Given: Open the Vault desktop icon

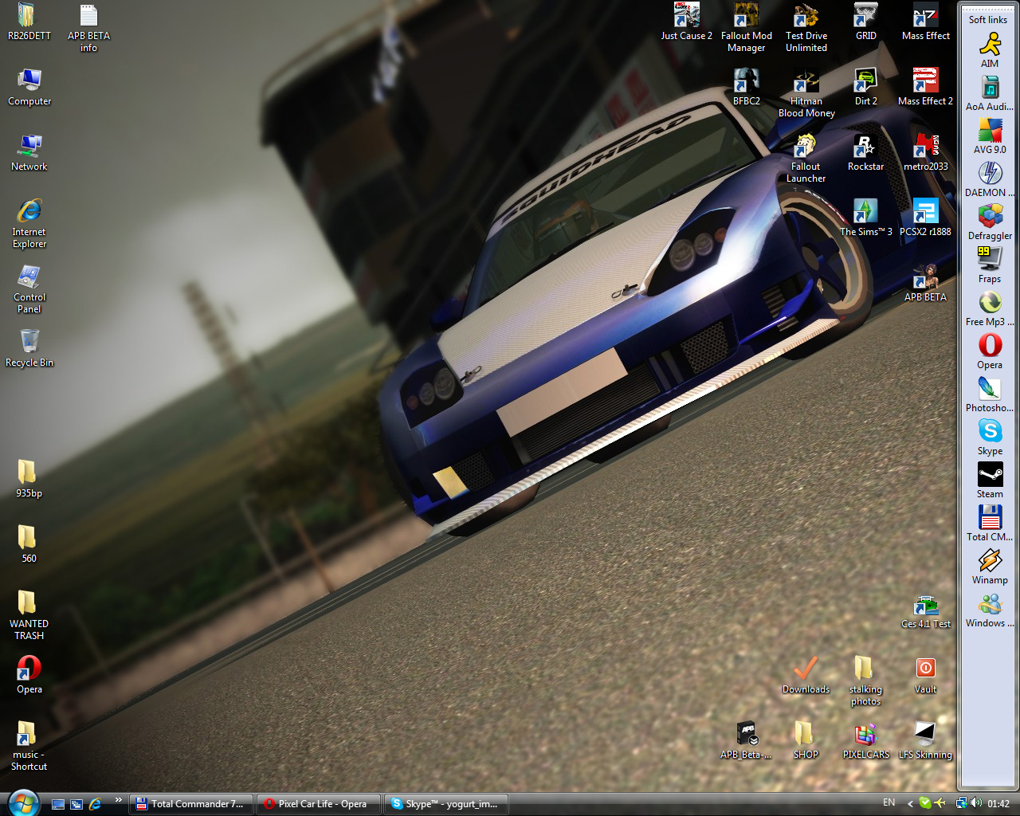Looking at the screenshot, I should [x=925, y=676].
